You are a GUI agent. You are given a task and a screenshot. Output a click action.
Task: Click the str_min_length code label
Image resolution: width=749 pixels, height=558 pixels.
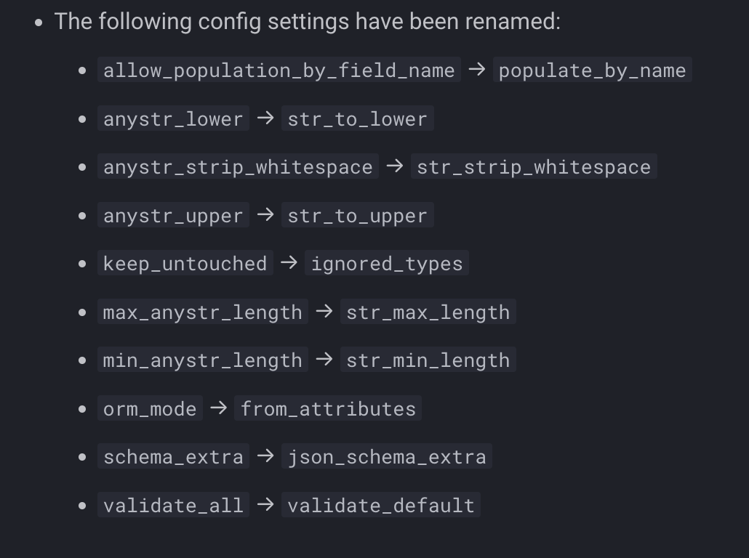click(428, 360)
